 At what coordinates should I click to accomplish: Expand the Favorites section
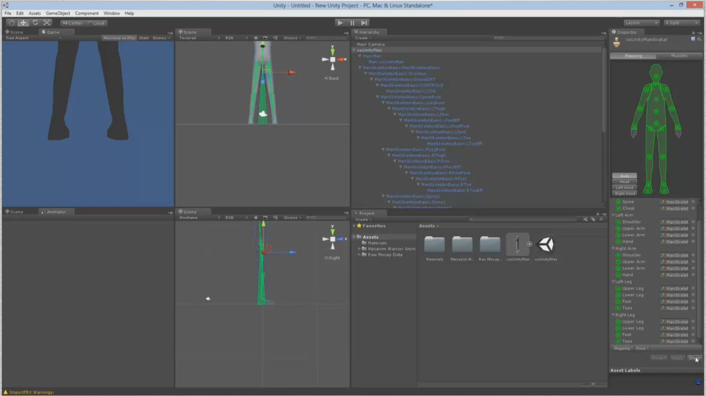(354, 226)
